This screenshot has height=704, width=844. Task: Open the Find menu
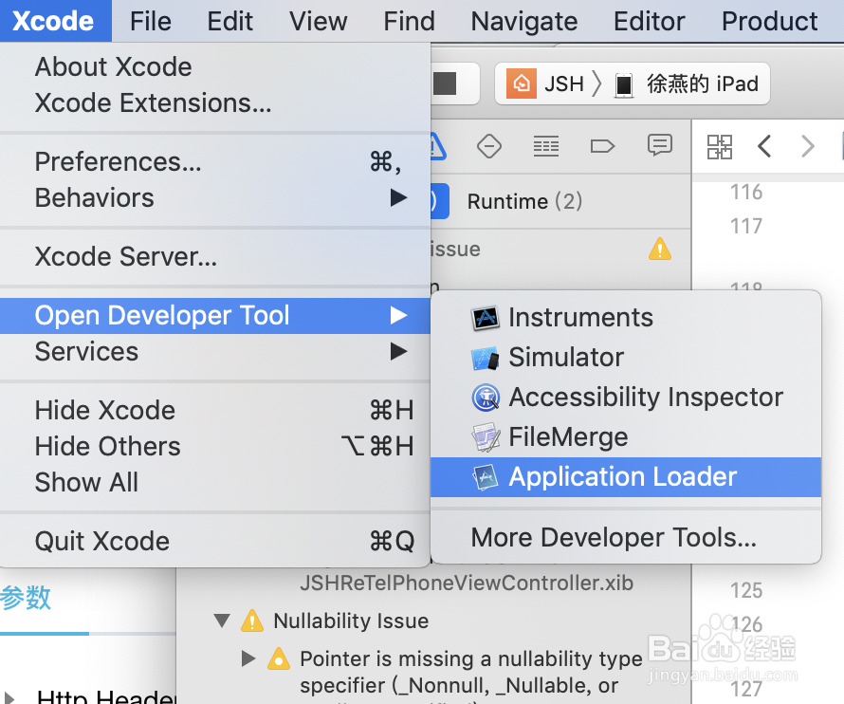coord(409,21)
